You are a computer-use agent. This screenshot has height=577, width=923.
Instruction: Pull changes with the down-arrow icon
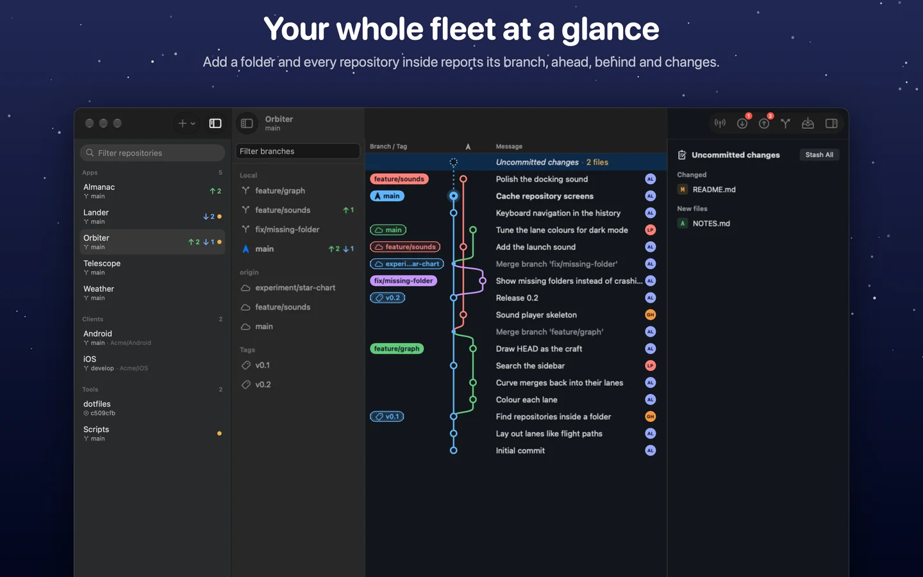point(742,123)
